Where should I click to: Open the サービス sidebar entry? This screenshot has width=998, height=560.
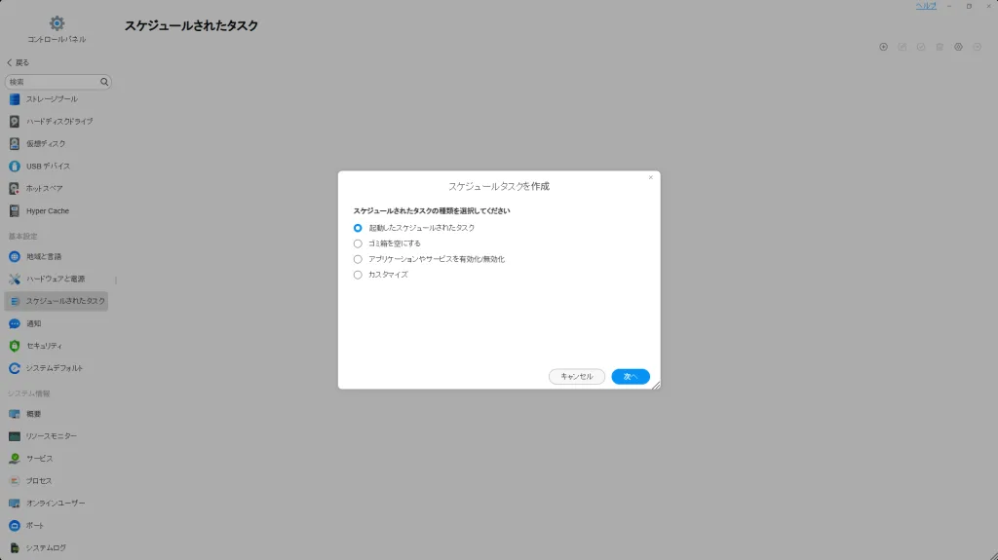[x=56, y=458]
